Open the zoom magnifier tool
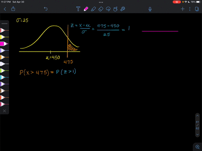The width and height of the screenshot is (202, 151). [197, 147]
